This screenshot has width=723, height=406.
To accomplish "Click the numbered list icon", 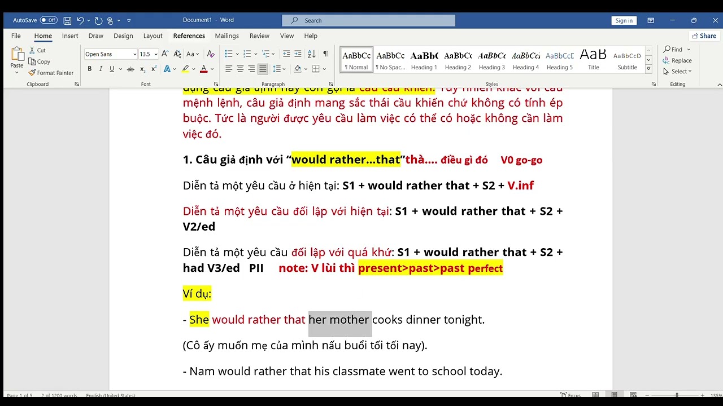I will 247,54.
